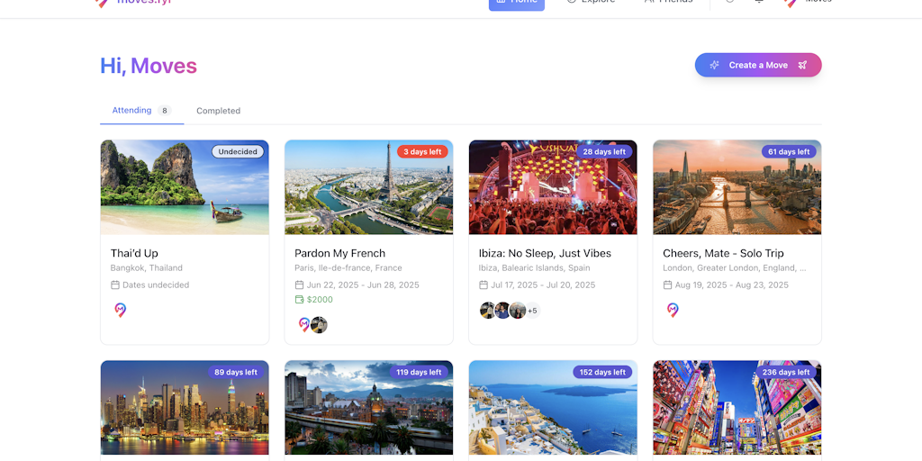
Task: Open the Ushuaia Ibiza party thumbnail
Action: [x=553, y=187]
